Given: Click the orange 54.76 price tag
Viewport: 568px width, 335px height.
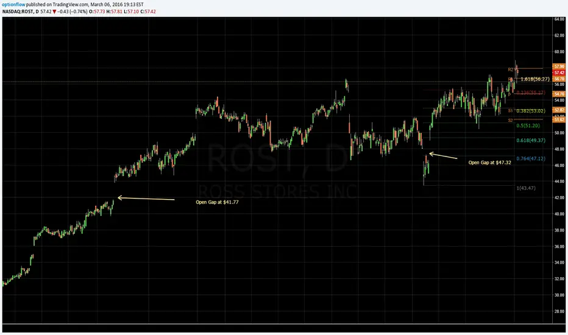Looking at the screenshot, I should (559, 94).
